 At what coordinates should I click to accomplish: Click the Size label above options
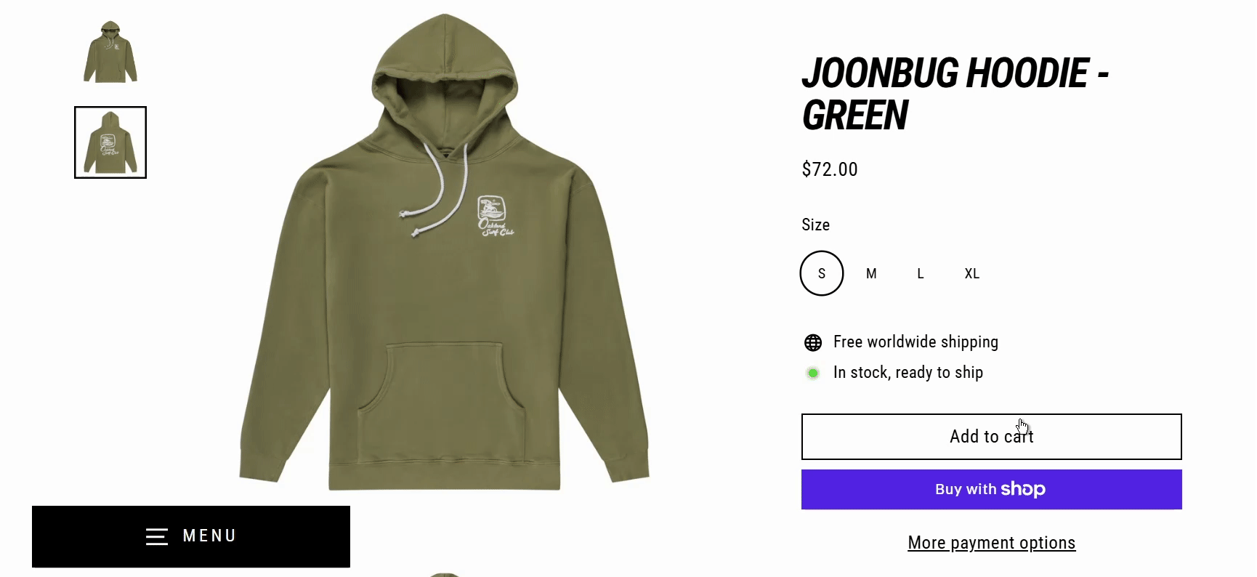(x=815, y=225)
